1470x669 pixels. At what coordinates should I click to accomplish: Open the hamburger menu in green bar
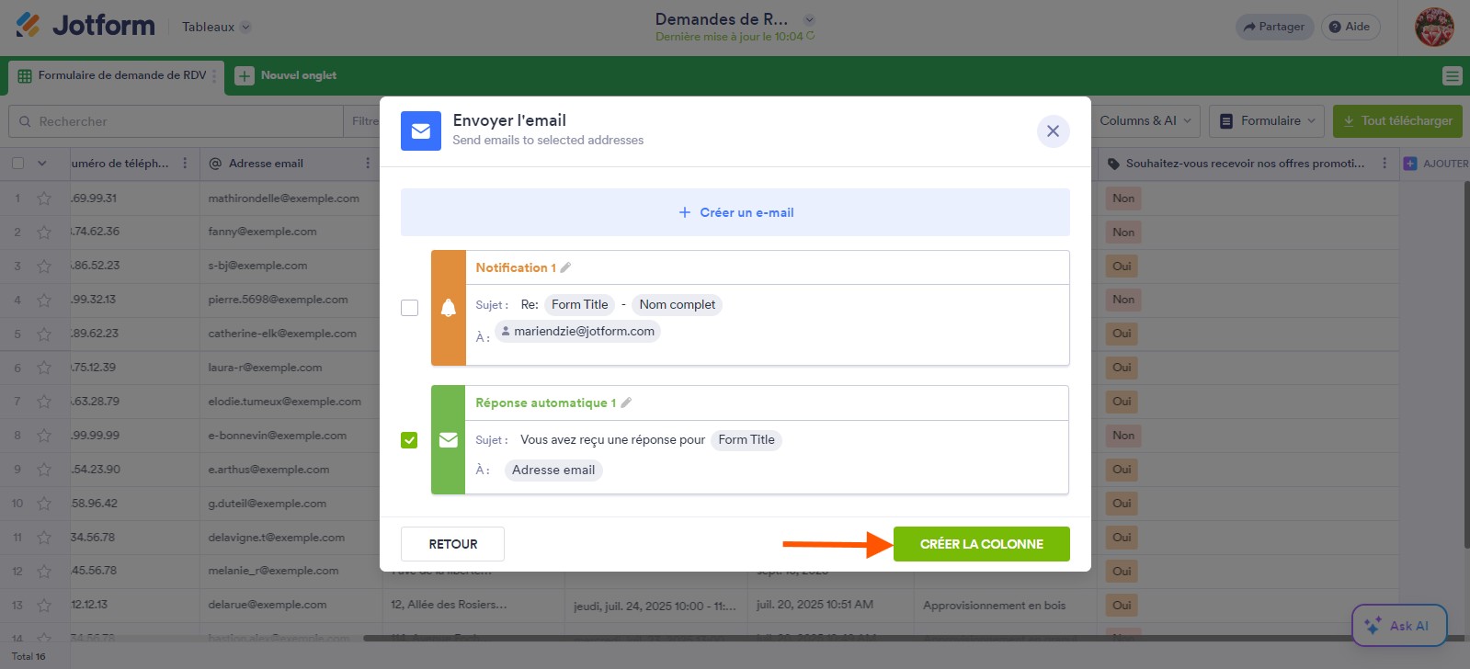[x=1452, y=75]
